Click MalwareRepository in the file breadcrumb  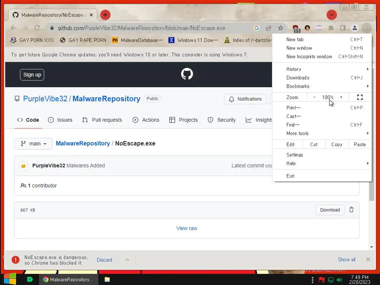(83, 143)
